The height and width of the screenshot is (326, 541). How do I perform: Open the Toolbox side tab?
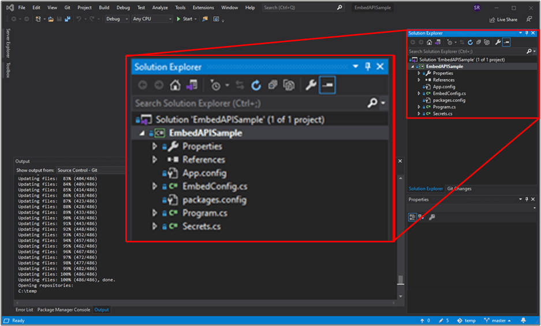tap(8, 70)
